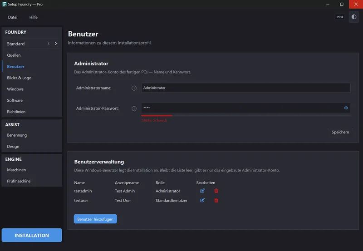Screen dimensions: 363x251
Task: Click the 'Name' column header
Action: click(79, 183)
